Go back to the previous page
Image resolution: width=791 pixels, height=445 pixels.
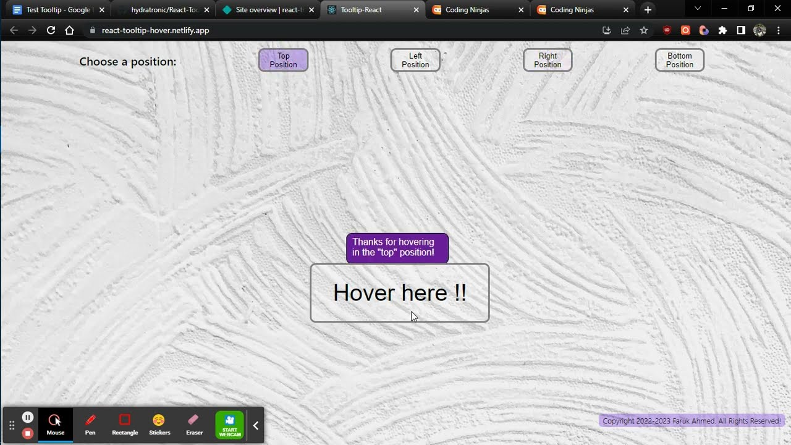(14, 30)
